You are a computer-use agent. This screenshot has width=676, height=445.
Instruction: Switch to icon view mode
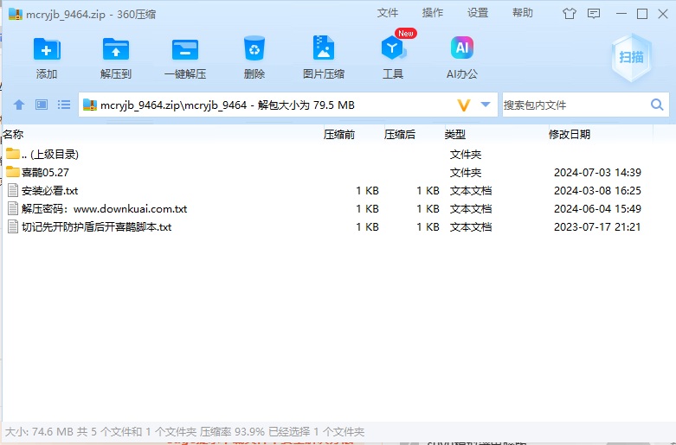coord(42,105)
